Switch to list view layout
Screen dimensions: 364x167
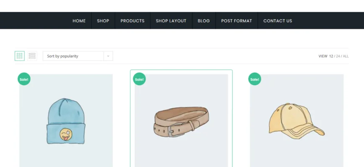pyautogui.click(x=32, y=56)
